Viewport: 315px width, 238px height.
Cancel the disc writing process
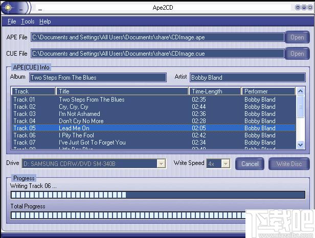coord(250,164)
